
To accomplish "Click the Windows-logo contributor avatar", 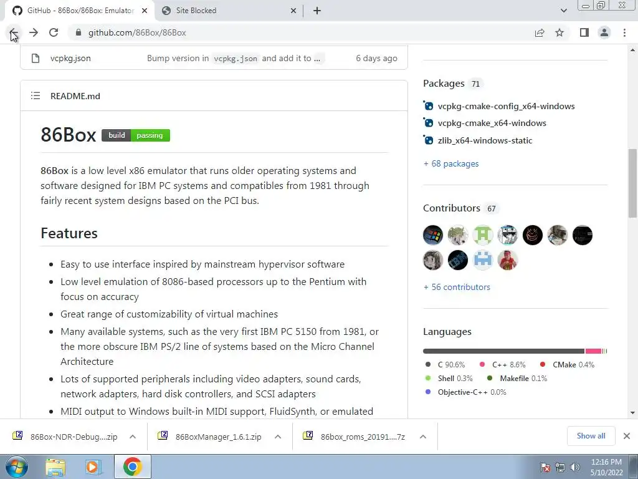I will (433, 235).
